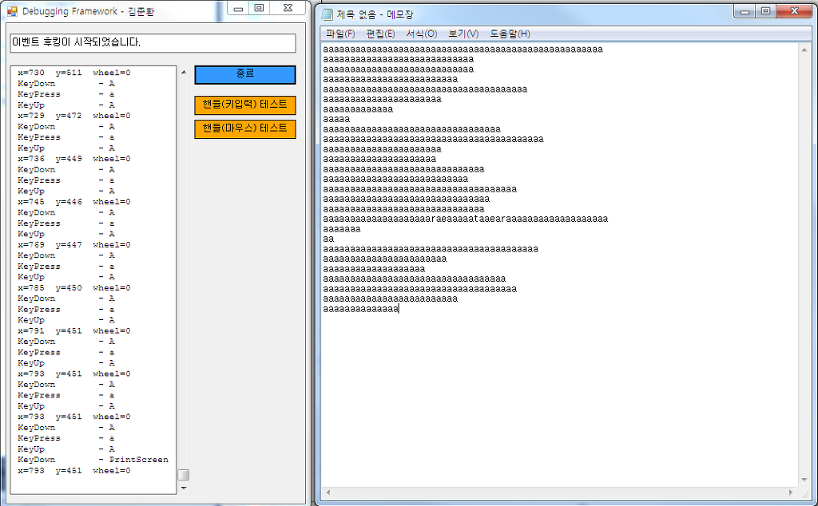818x506 pixels.
Task: Open the 편집(E) menu
Action: tap(380, 34)
